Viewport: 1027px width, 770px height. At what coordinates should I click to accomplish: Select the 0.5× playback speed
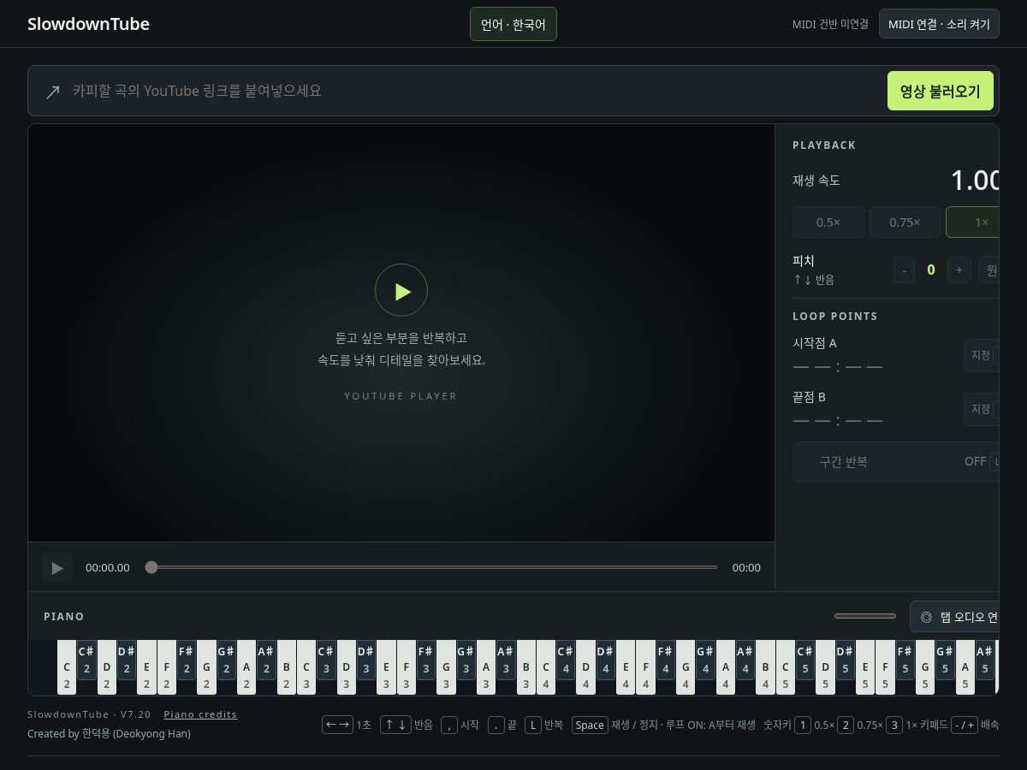click(828, 222)
